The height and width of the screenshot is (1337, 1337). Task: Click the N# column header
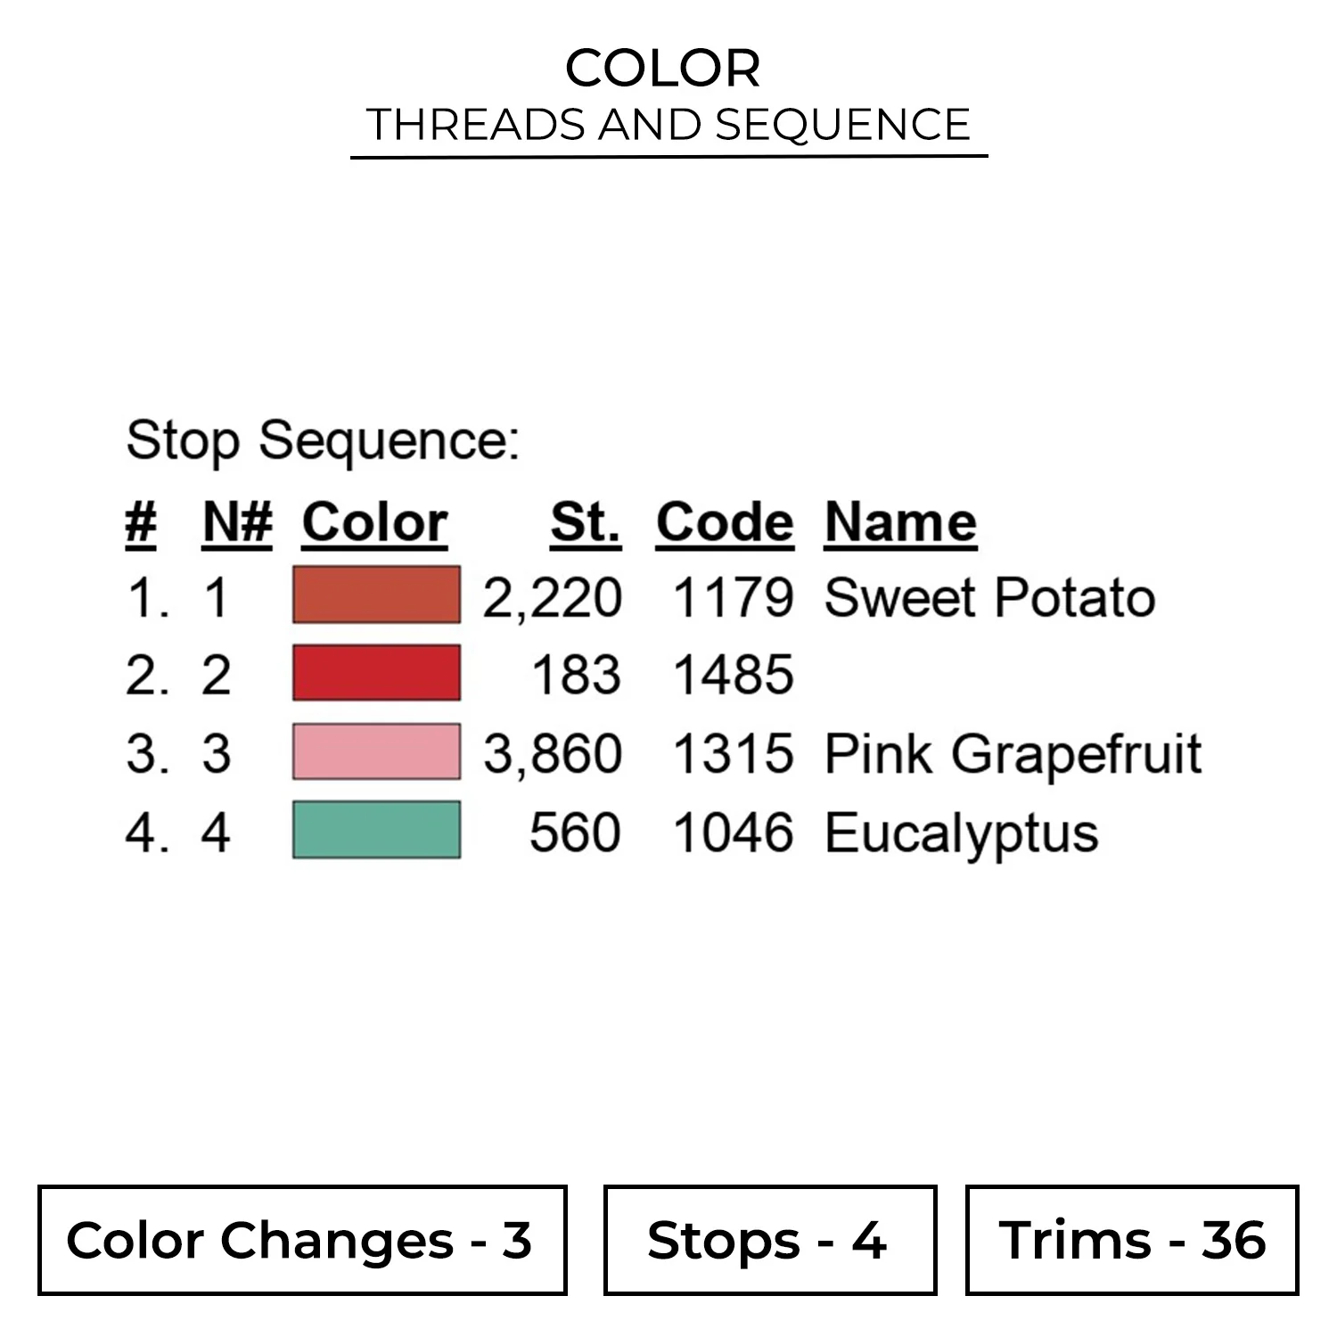pos(237,521)
